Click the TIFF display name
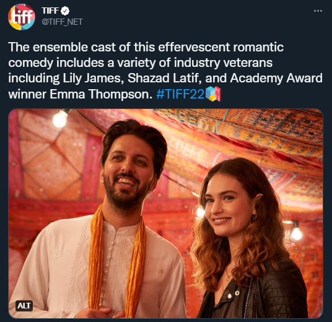 click(50, 11)
